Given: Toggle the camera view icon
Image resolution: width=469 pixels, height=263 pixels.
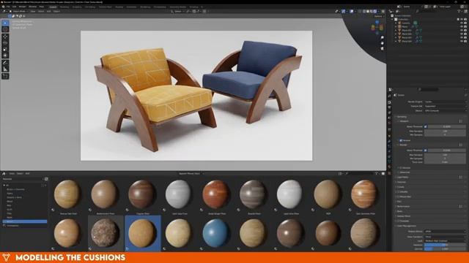Looking at the screenshot, I should point(382,48).
